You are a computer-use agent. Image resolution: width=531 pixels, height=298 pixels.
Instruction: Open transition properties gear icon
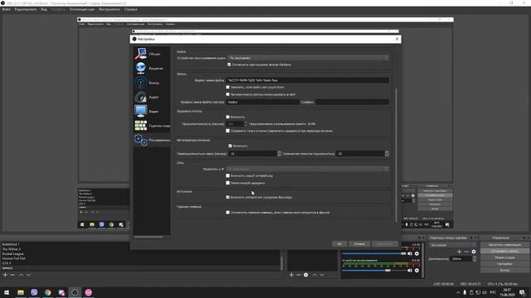(x=474, y=252)
